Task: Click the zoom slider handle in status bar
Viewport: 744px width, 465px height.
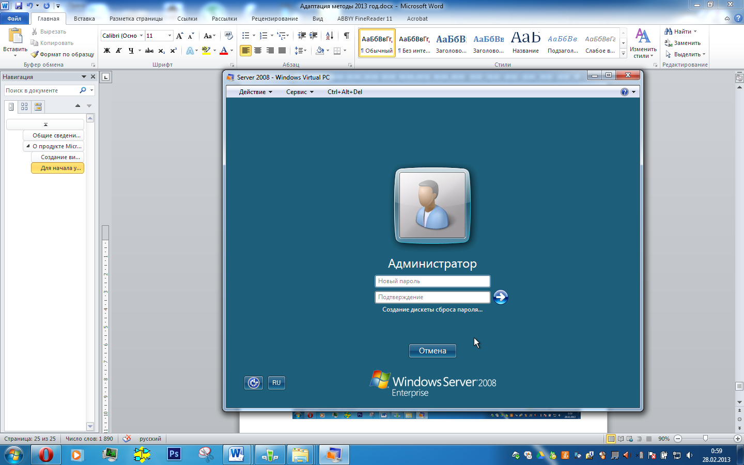Action: point(706,439)
